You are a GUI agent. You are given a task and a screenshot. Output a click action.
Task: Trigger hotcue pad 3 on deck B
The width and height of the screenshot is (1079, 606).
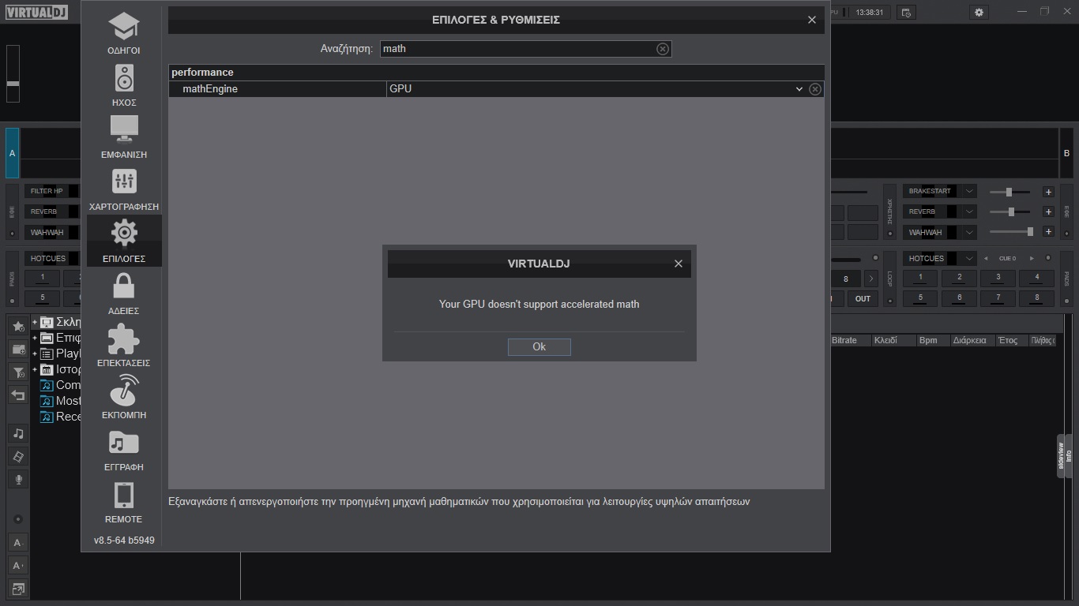[x=998, y=277]
